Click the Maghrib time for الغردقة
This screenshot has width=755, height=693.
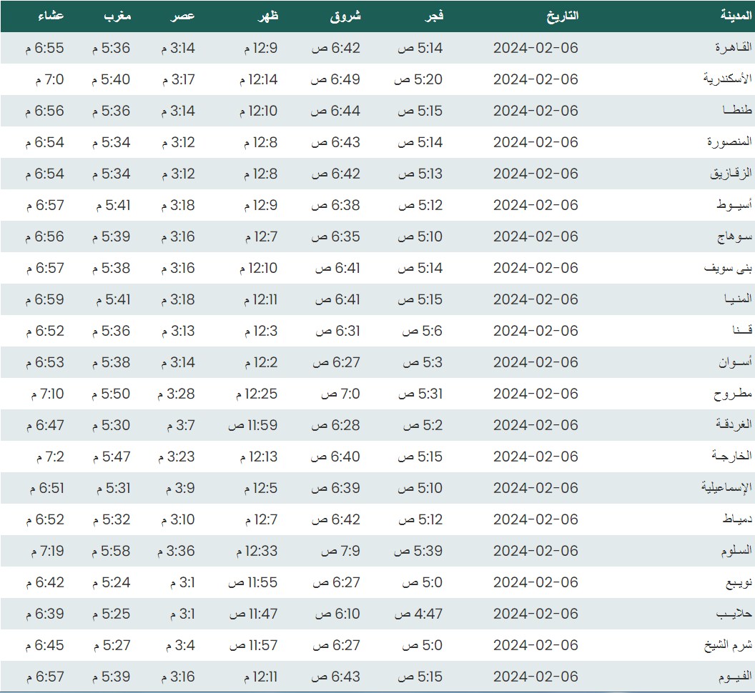[x=111, y=425]
